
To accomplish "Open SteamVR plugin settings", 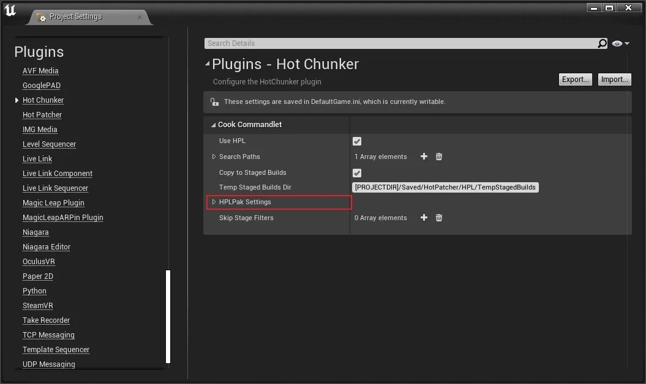I will (37, 306).
